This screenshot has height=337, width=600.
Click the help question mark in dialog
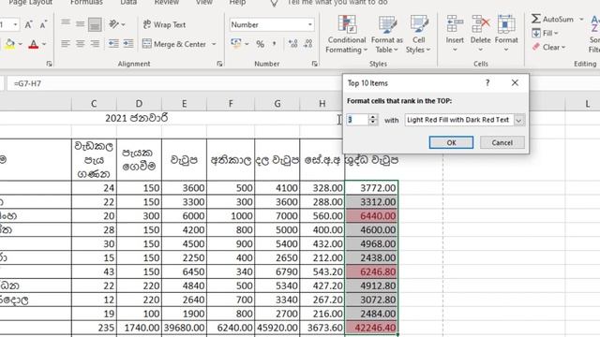(487, 83)
